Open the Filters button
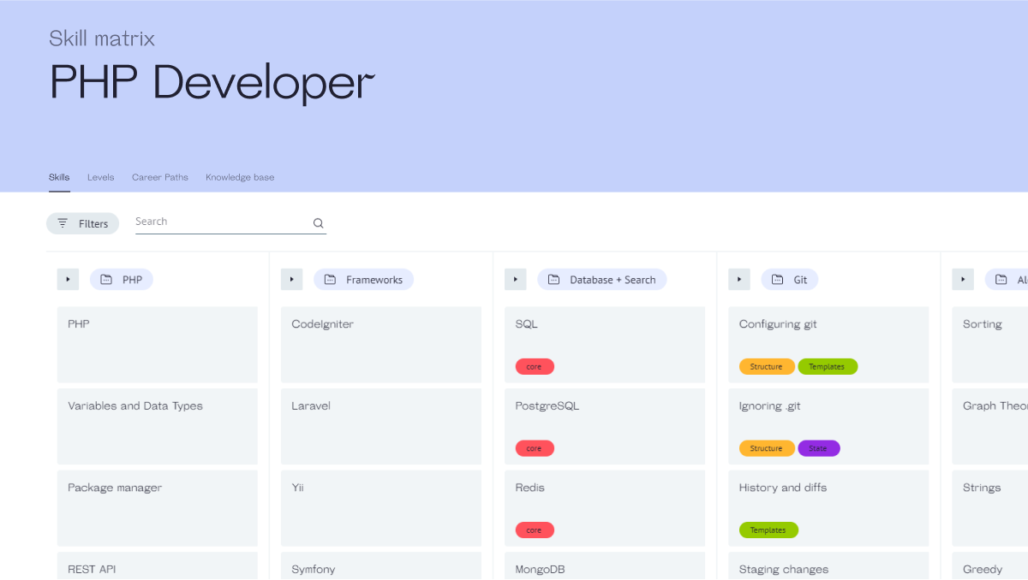 point(82,223)
